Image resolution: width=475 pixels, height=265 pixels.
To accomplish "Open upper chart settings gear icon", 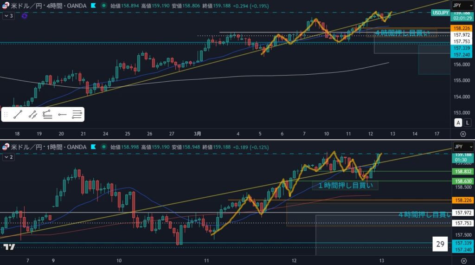I will [462, 134].
